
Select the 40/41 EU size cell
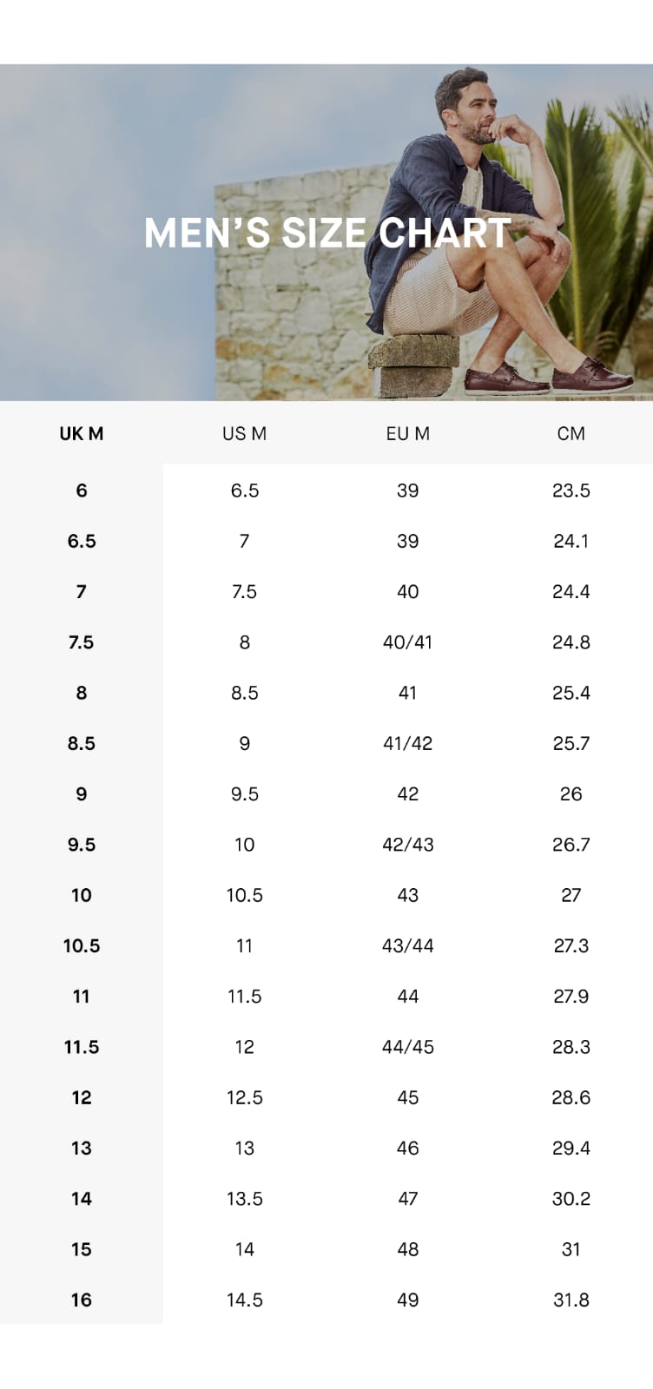(x=407, y=642)
